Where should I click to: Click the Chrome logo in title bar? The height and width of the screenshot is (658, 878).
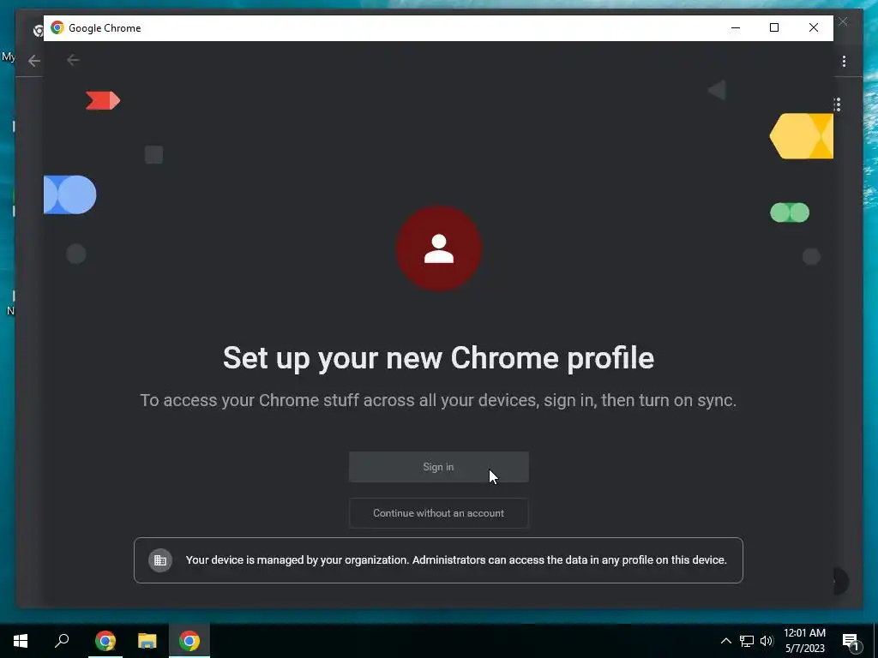pos(57,27)
